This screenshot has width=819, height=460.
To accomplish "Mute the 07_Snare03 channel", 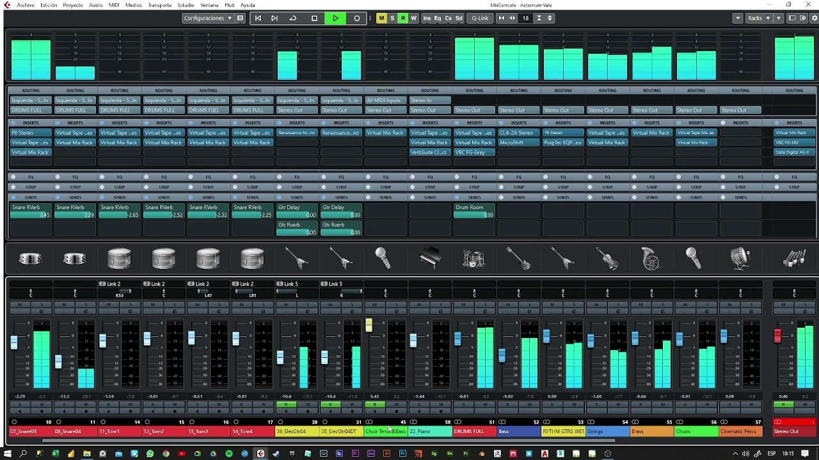I will tap(20, 305).
